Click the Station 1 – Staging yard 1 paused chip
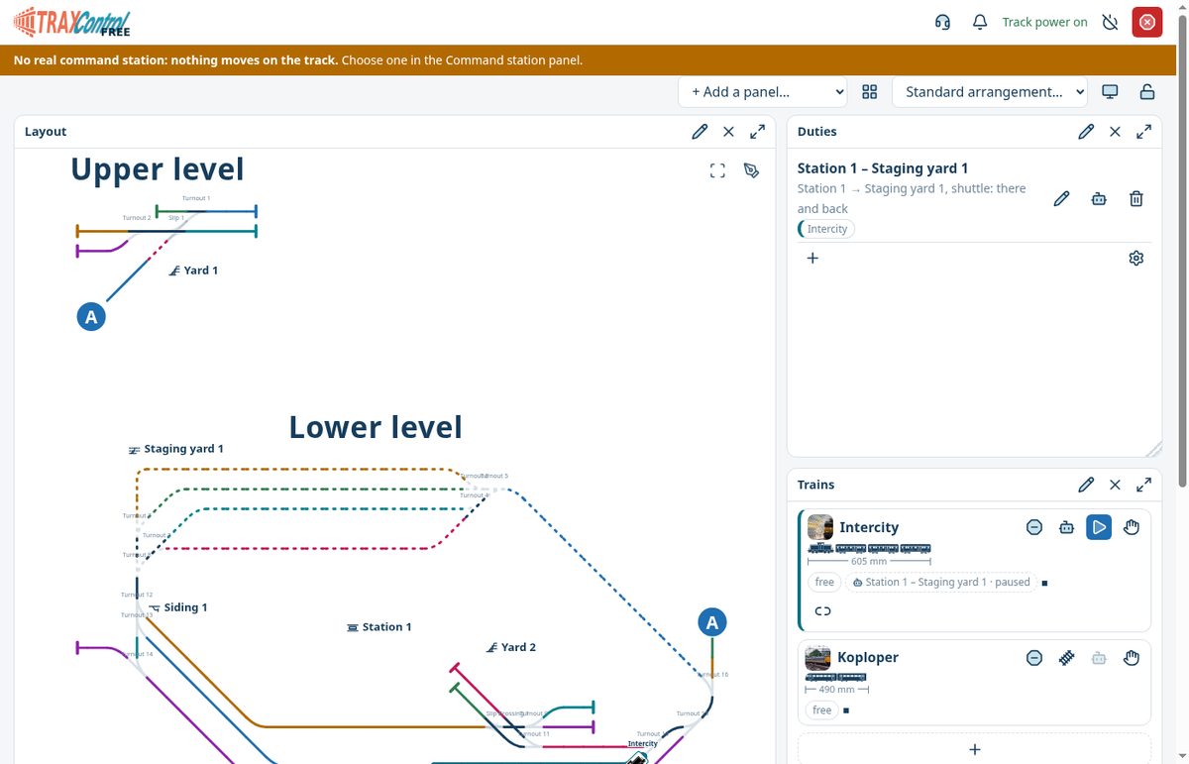This screenshot has width=1189, height=764. (941, 583)
